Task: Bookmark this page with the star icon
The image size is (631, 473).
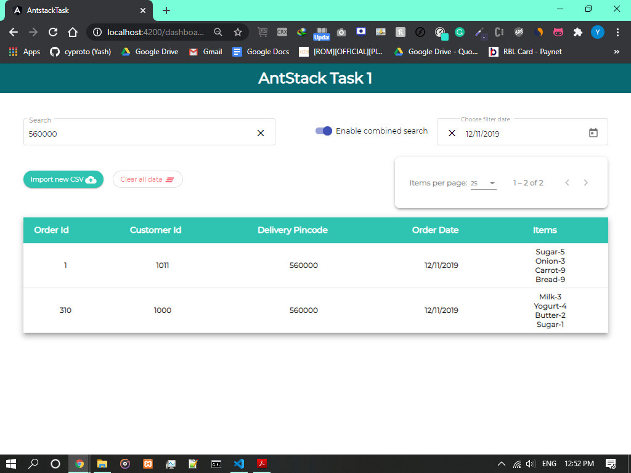Action: 238,32
